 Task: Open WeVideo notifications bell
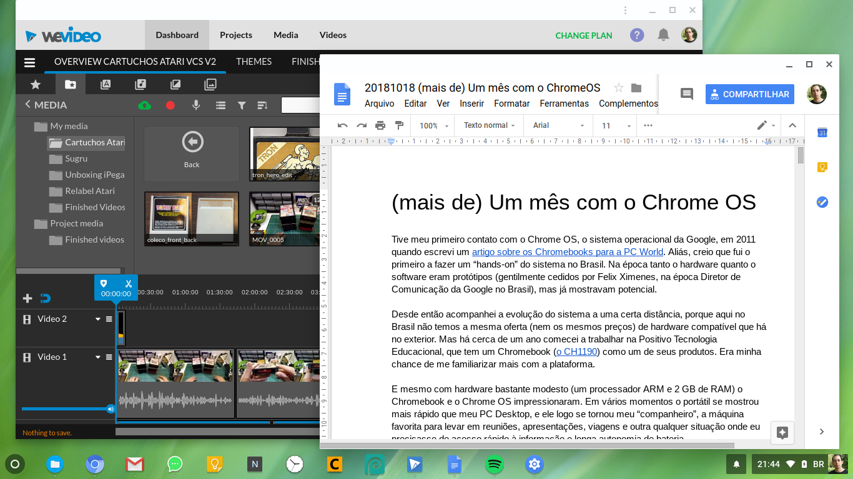coord(664,35)
